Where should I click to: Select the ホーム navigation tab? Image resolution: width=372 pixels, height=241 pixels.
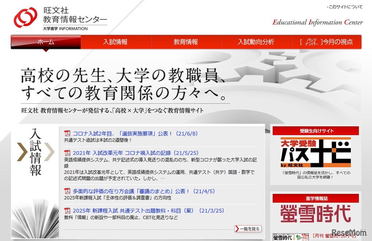(x=46, y=42)
